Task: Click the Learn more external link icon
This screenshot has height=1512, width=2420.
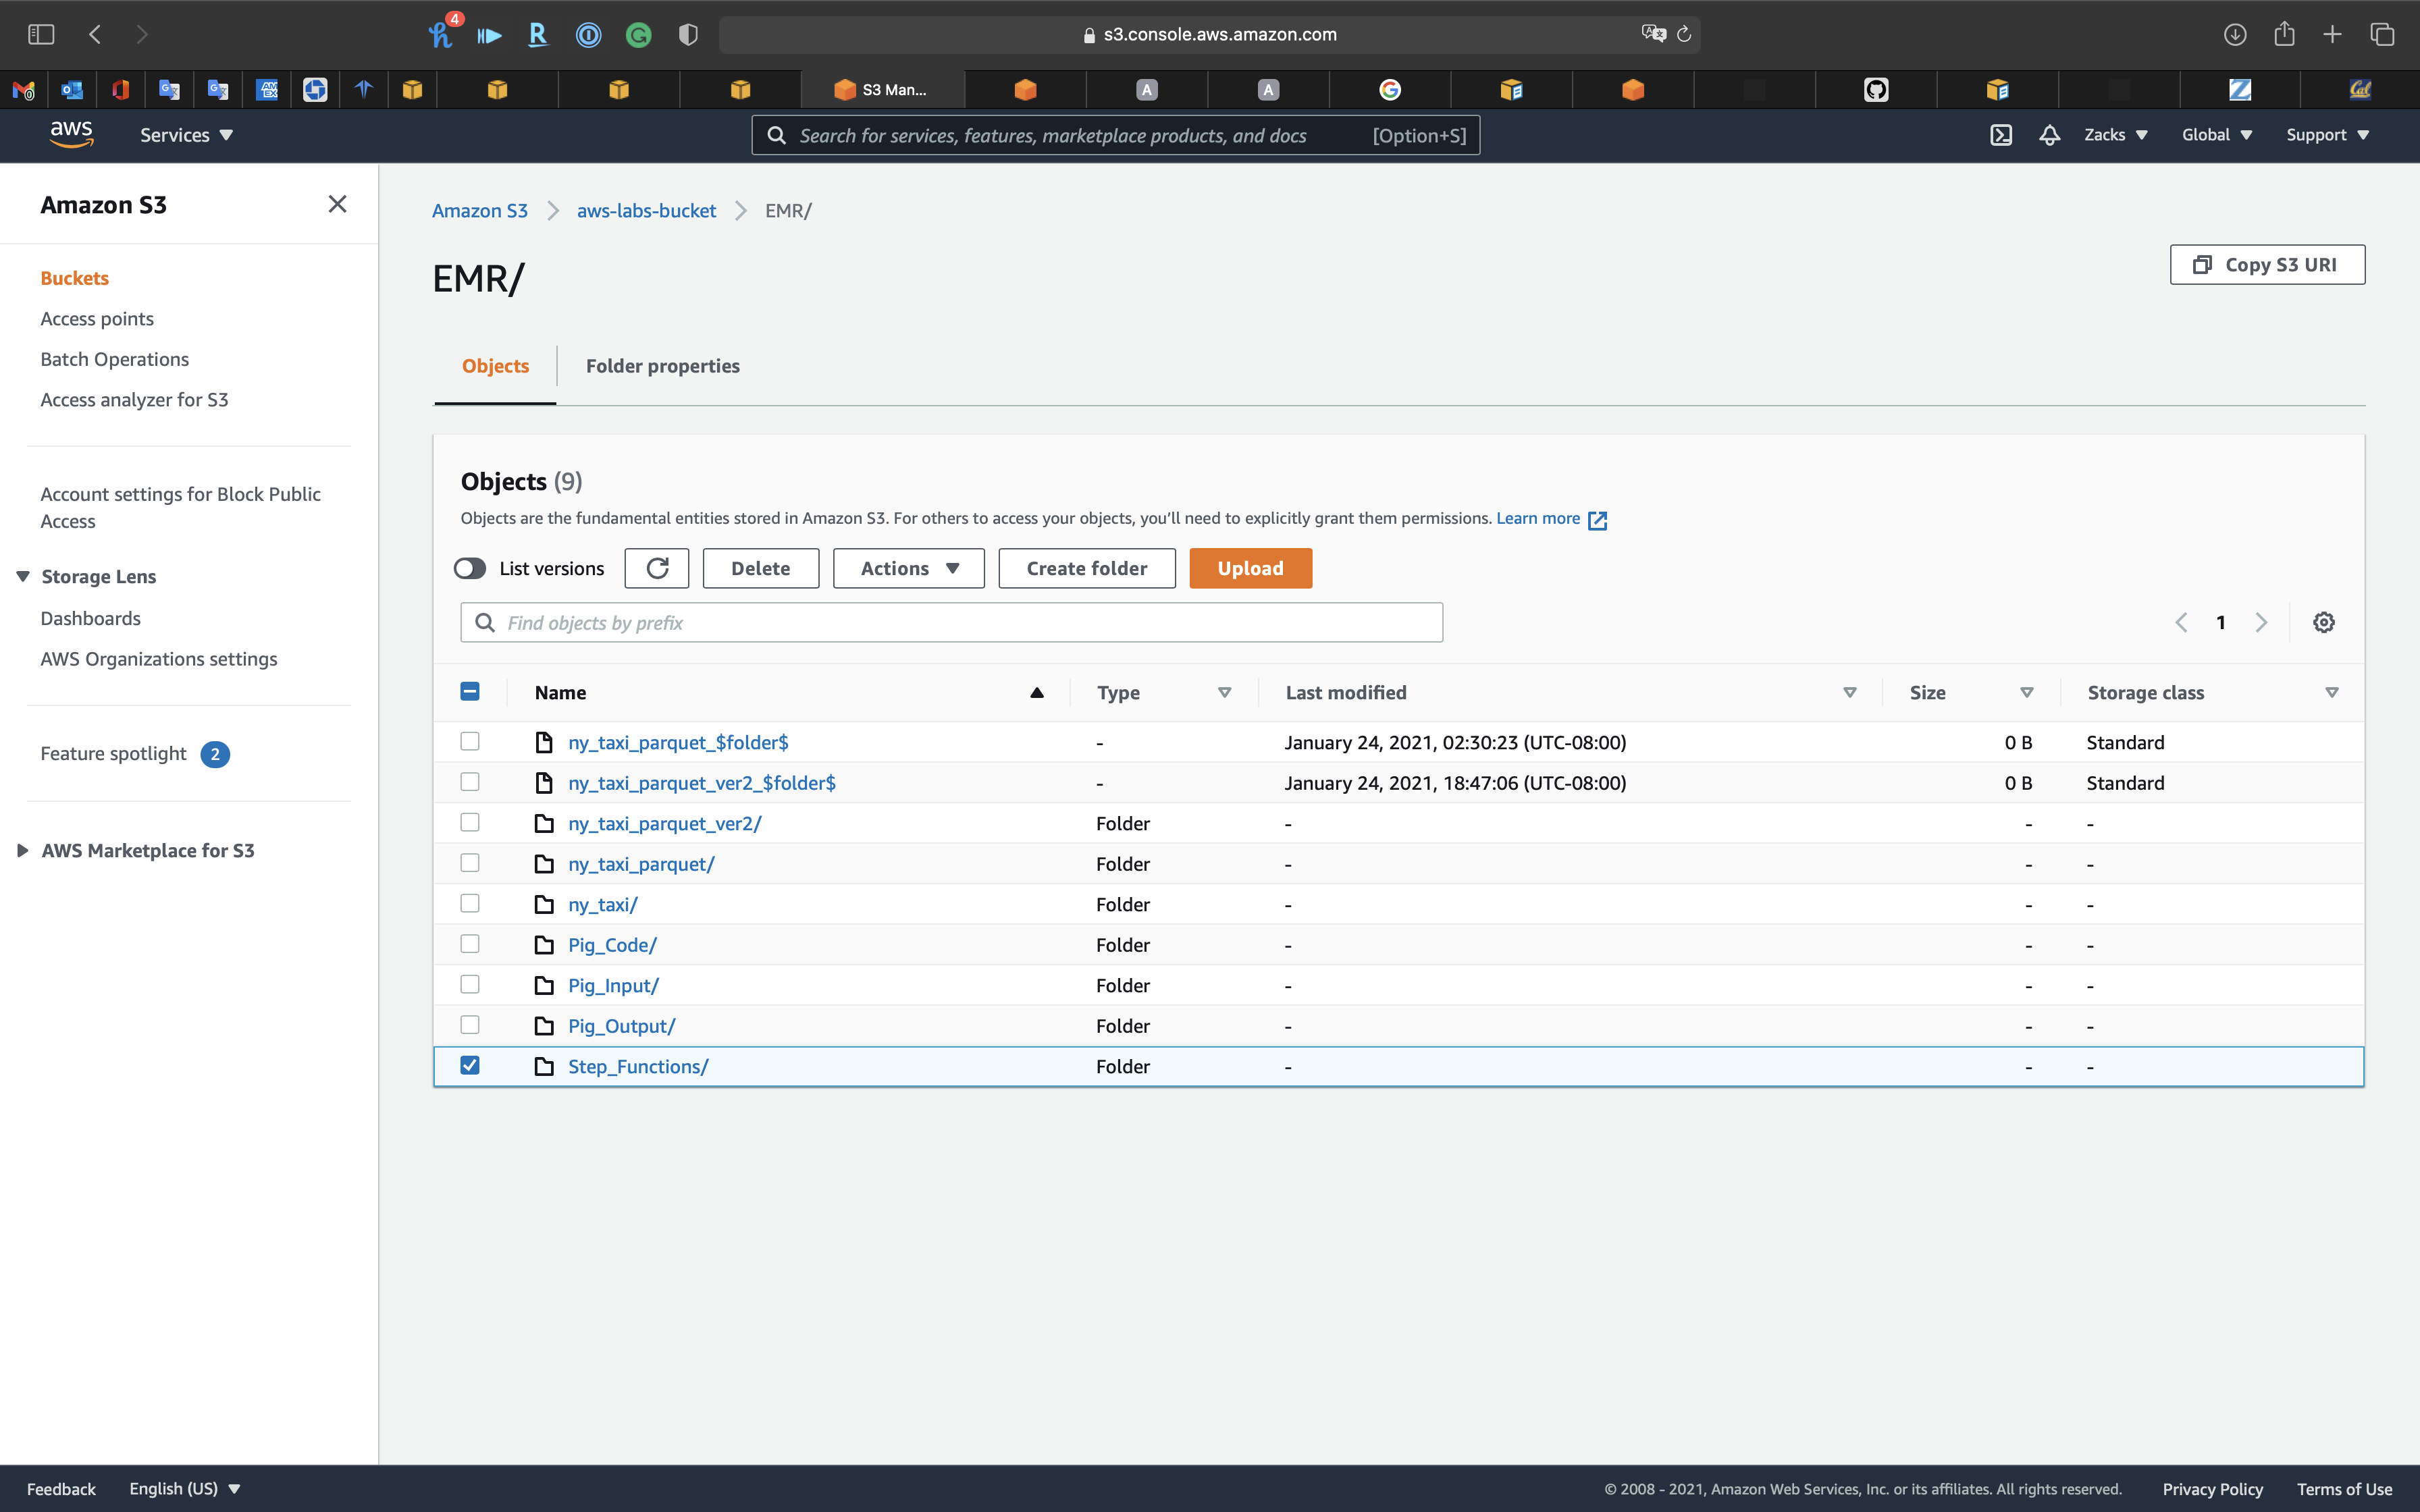Action: pyautogui.click(x=1597, y=520)
